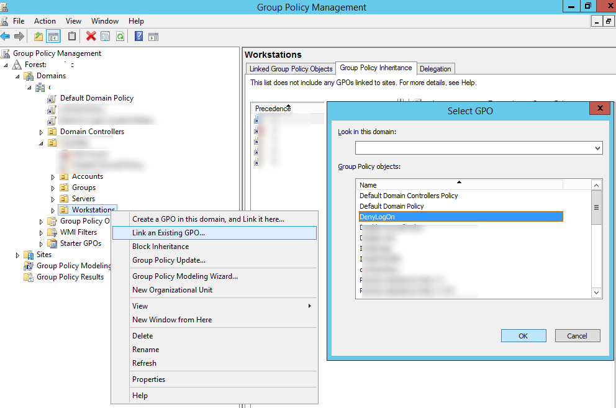
Task: Expand the Sites node in tree
Action: click(x=17, y=255)
